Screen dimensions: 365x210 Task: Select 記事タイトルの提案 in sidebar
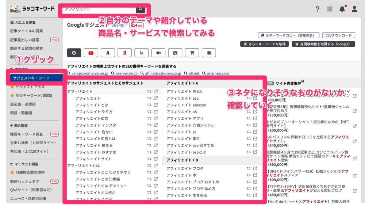(x=27, y=31)
